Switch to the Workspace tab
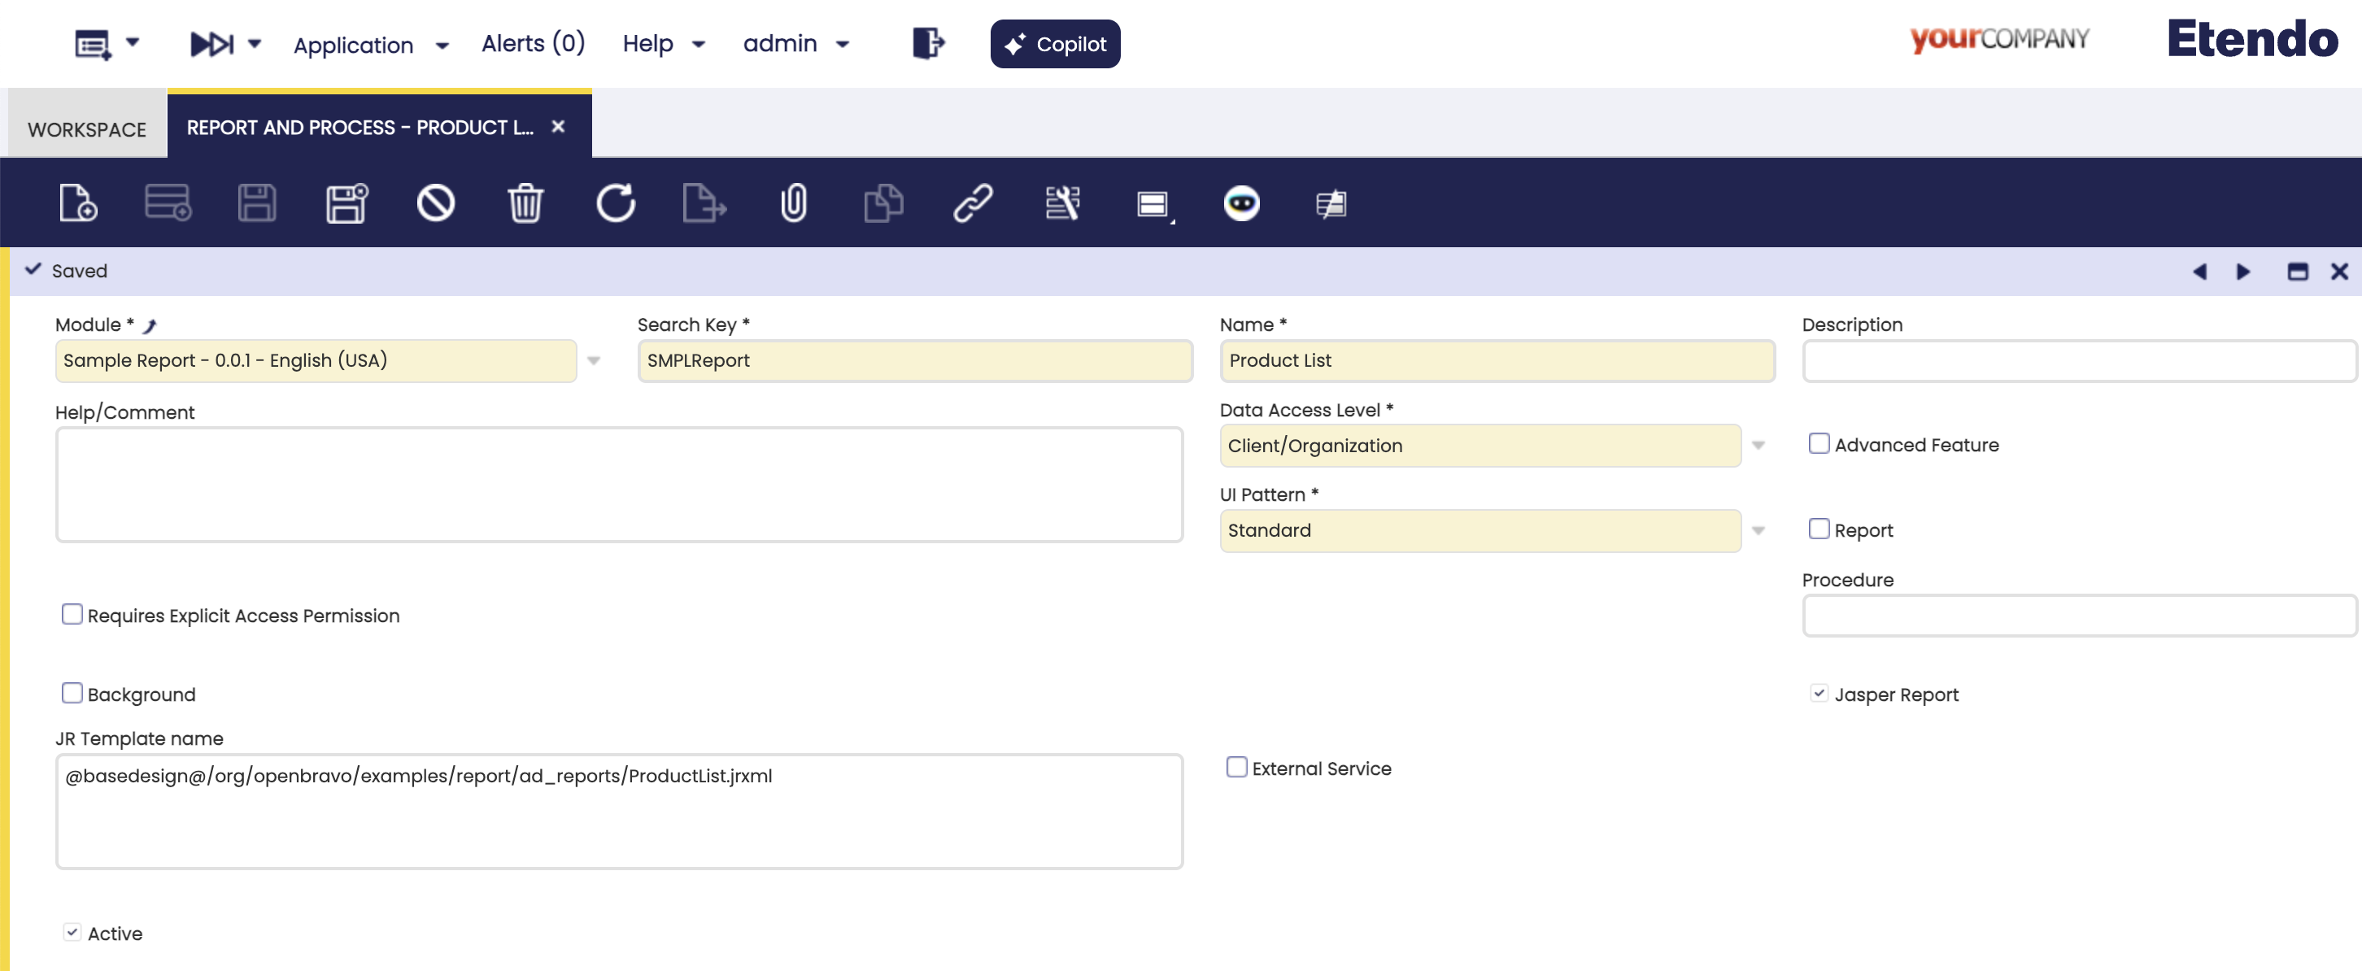 [x=87, y=129]
